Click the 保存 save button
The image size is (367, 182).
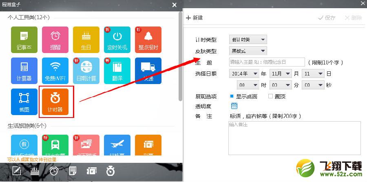click(327, 18)
